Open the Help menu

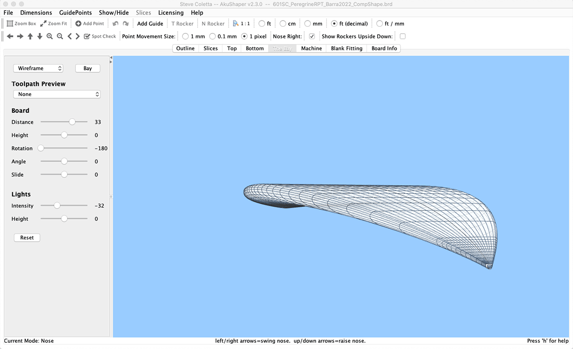click(197, 13)
